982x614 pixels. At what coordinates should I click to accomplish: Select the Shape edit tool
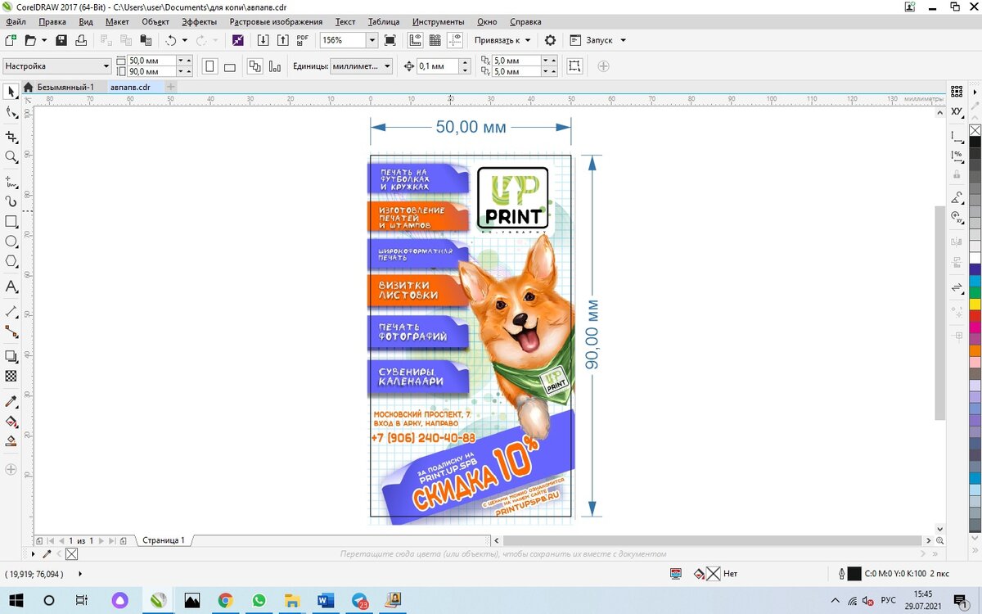click(11, 112)
